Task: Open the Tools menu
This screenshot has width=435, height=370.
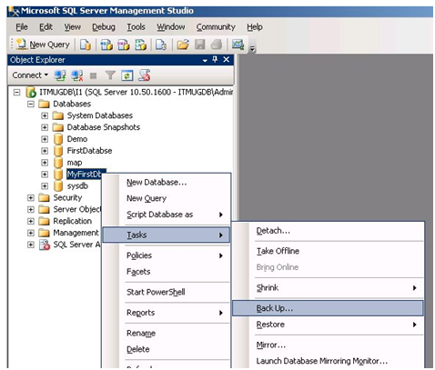Action: [136, 27]
